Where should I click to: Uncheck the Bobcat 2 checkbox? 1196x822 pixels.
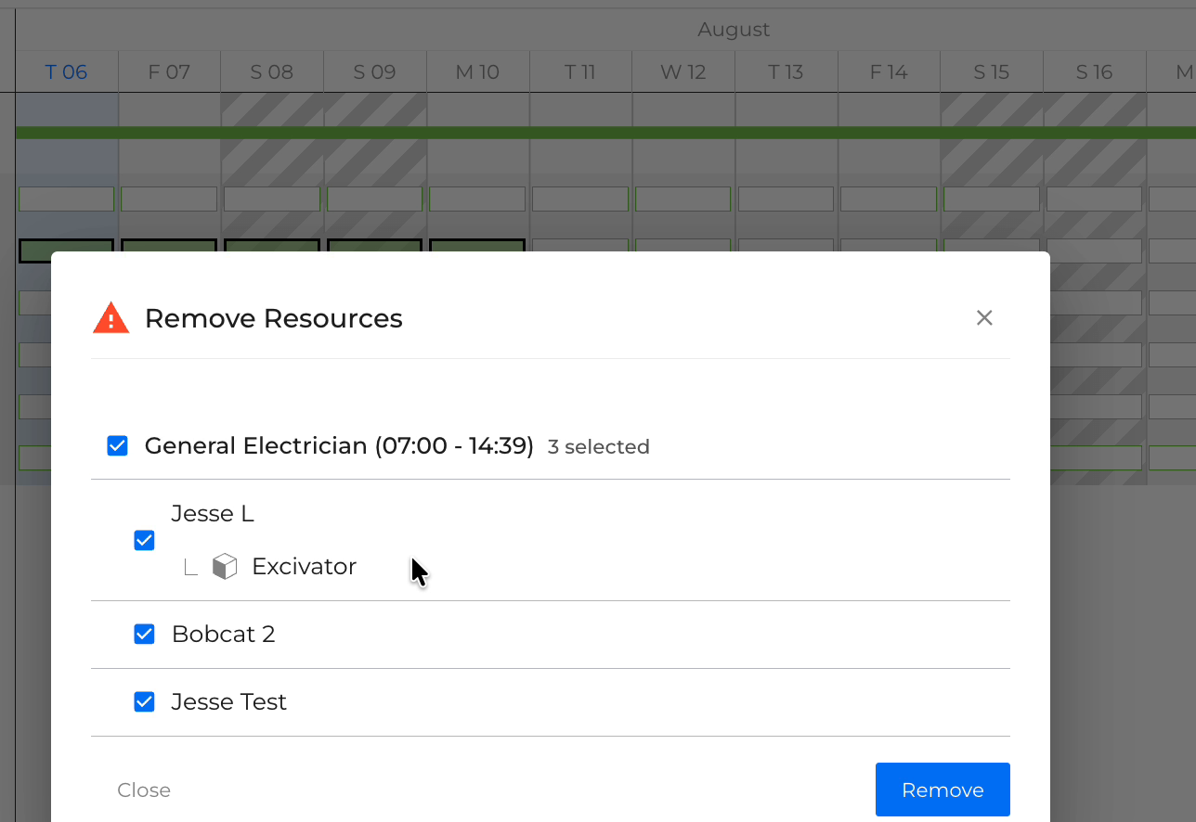coord(144,635)
